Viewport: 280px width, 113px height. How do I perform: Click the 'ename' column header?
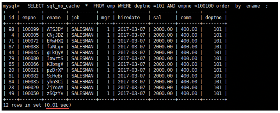(54, 18)
